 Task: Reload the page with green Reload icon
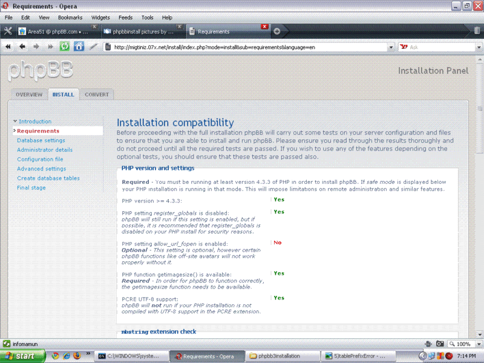(x=65, y=47)
